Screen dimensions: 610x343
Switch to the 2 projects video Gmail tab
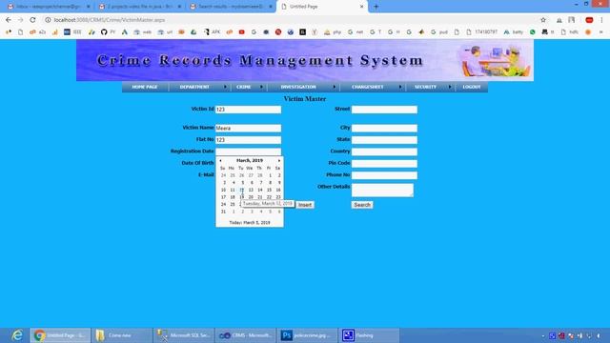click(140, 7)
